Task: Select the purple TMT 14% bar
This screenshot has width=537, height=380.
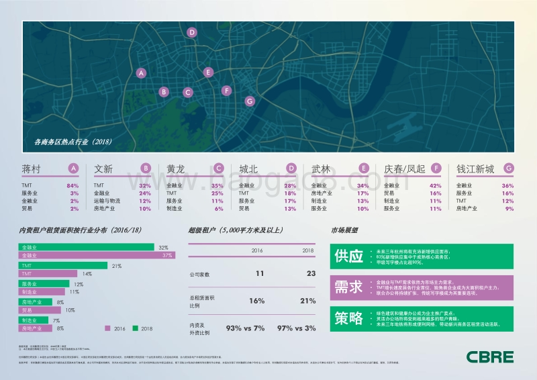Action: point(48,274)
